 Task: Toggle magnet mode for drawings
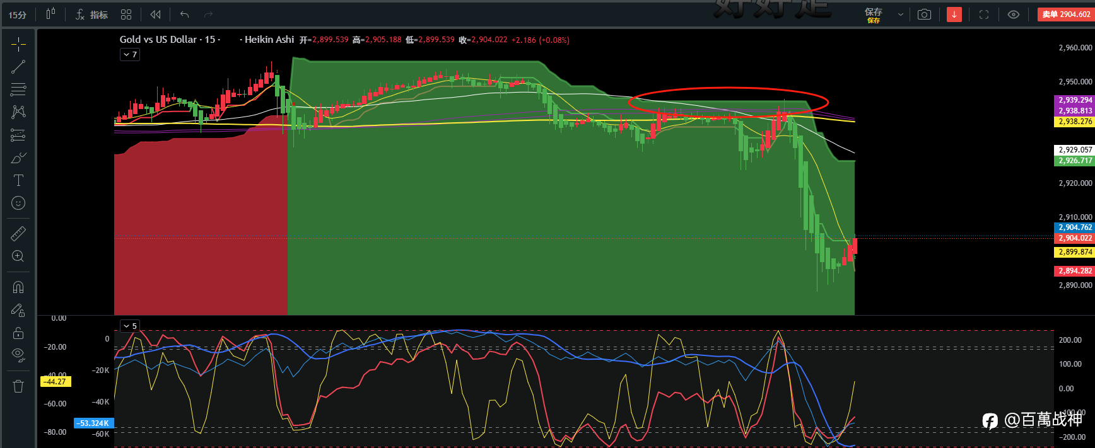click(x=18, y=287)
